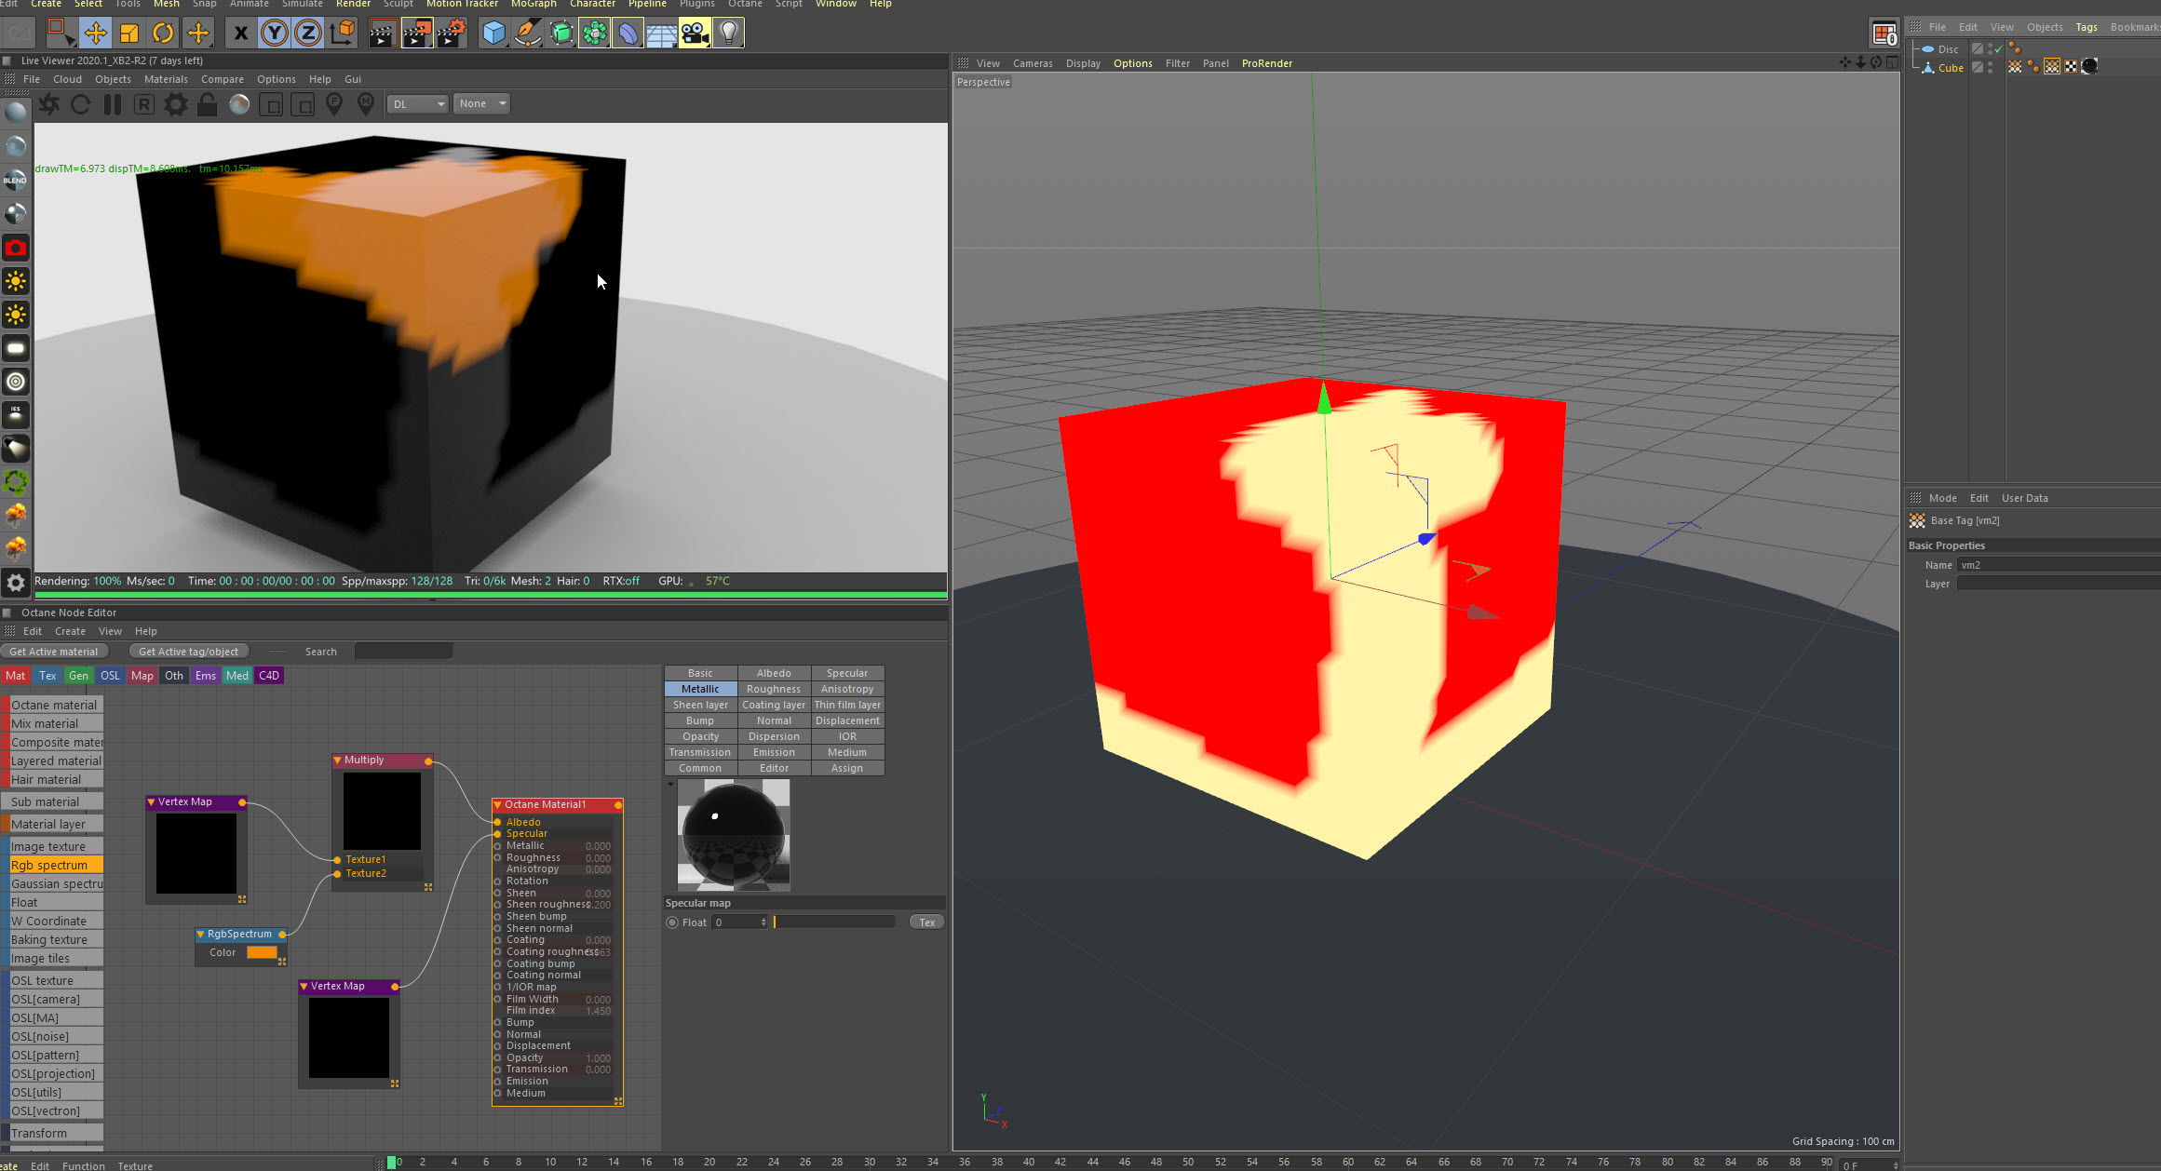Switch to the Roughness tab
Image resolution: width=2161 pixels, height=1171 pixels.
pyautogui.click(x=773, y=689)
